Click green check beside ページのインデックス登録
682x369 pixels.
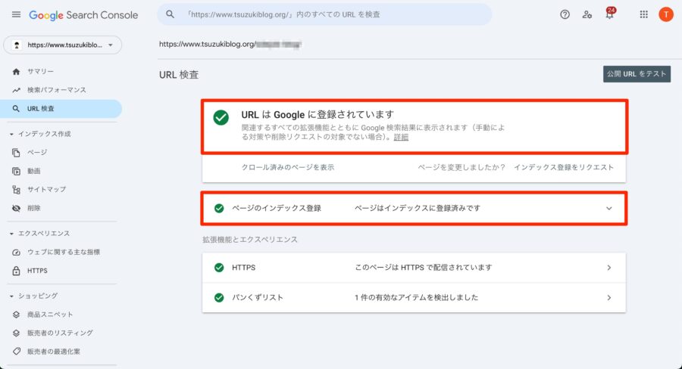[x=219, y=209]
